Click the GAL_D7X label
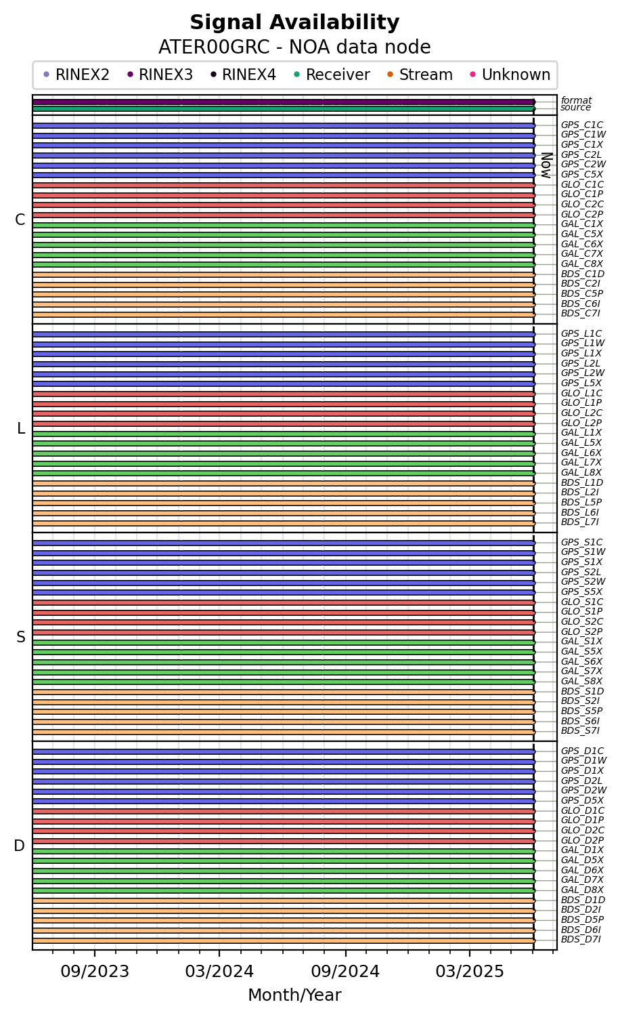The width and height of the screenshot is (620, 1017). pos(582,879)
